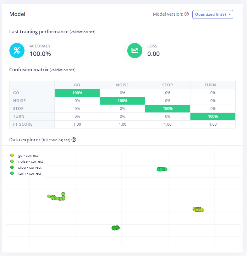Click the STOP column header
247x256 pixels.
click(x=167, y=85)
